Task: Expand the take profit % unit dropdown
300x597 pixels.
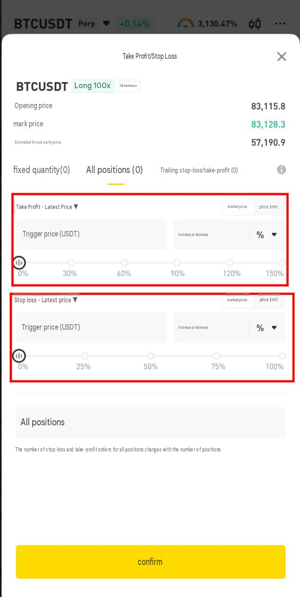Action: point(267,235)
